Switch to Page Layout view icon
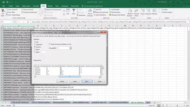The height and width of the screenshot is (107, 190). [163, 106]
